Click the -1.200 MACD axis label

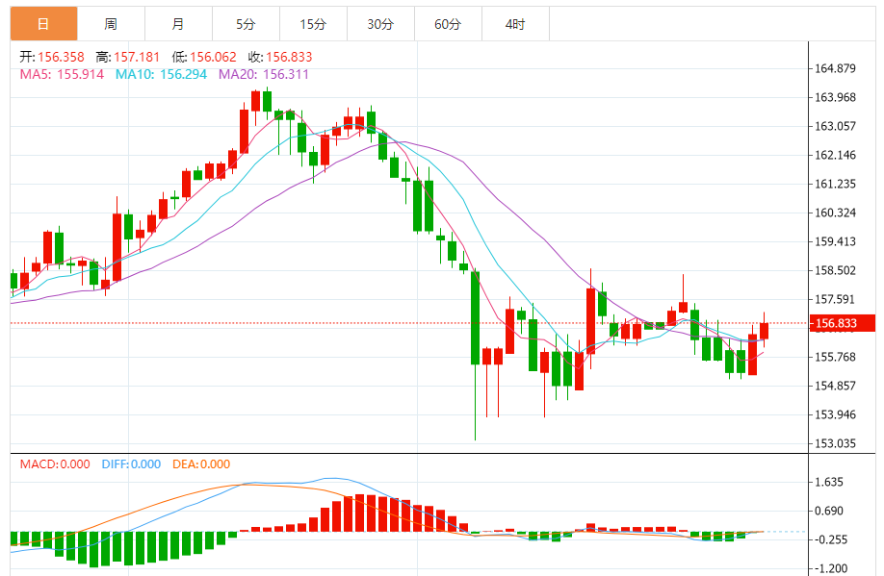pyautogui.click(x=832, y=568)
